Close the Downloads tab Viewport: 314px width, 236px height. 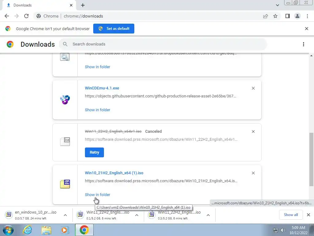(71, 5)
